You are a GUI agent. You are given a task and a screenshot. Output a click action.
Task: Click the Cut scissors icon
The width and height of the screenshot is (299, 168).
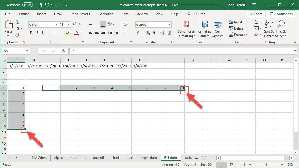click(17, 22)
